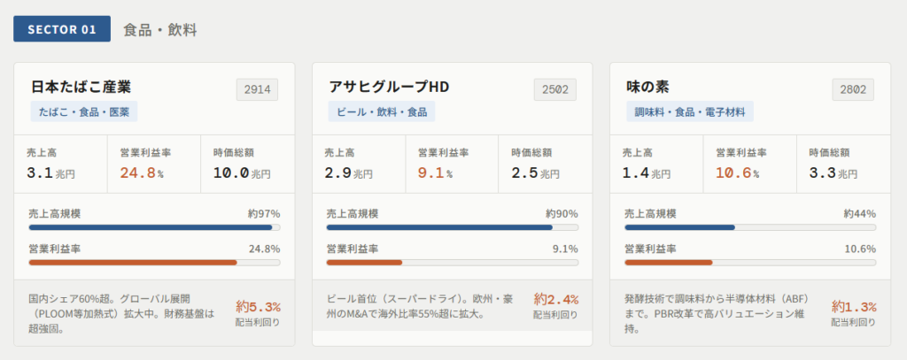The image size is (907, 360).
Task: Select the 約2.4% dividend yield figure
Action: click(x=555, y=300)
